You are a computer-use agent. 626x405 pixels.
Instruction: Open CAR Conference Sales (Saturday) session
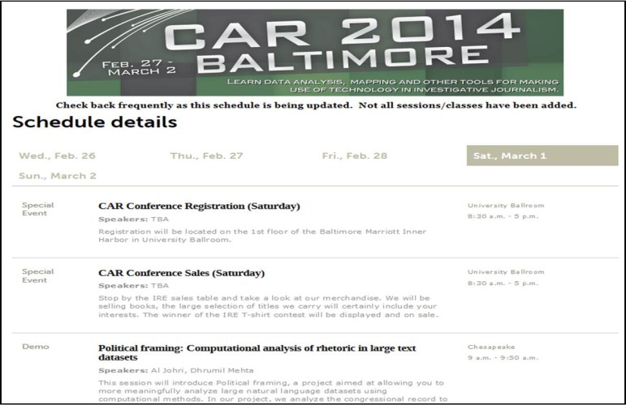pos(182,273)
